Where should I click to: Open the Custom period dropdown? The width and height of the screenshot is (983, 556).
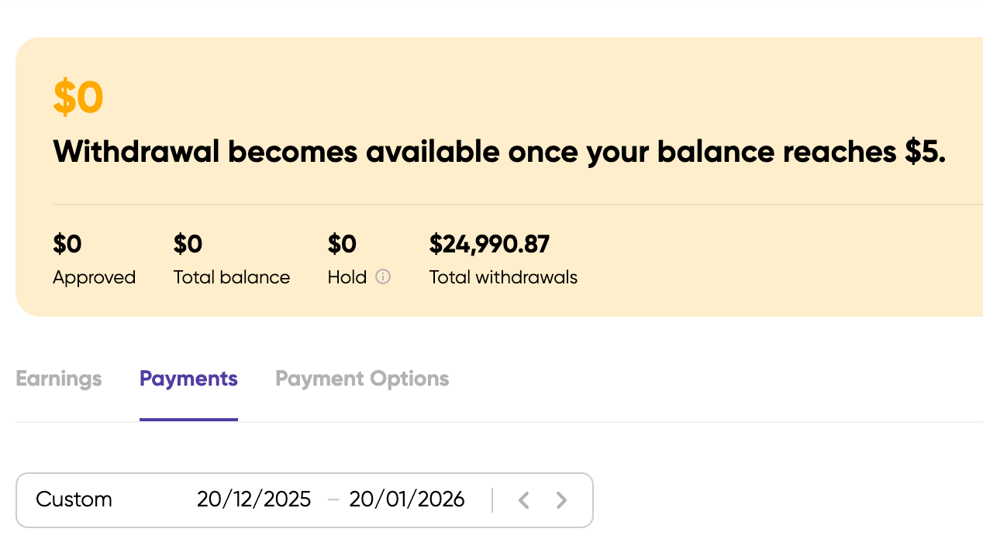click(74, 499)
